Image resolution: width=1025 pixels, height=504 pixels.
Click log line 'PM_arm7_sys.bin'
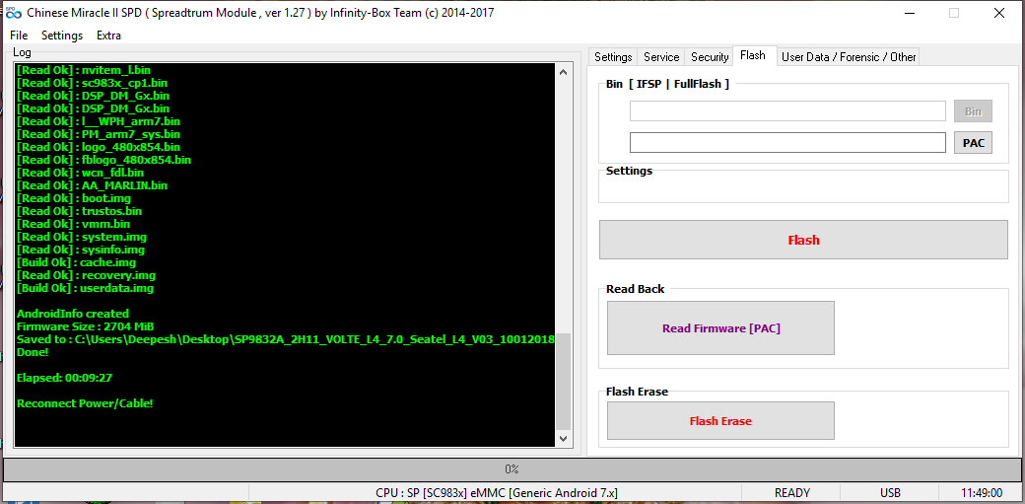tap(98, 134)
